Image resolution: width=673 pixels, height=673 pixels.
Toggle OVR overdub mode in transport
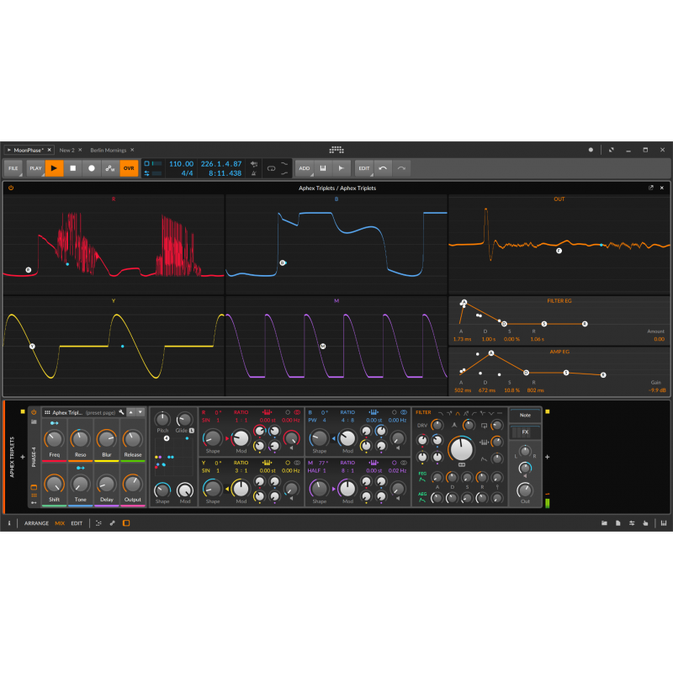pyautogui.click(x=127, y=168)
